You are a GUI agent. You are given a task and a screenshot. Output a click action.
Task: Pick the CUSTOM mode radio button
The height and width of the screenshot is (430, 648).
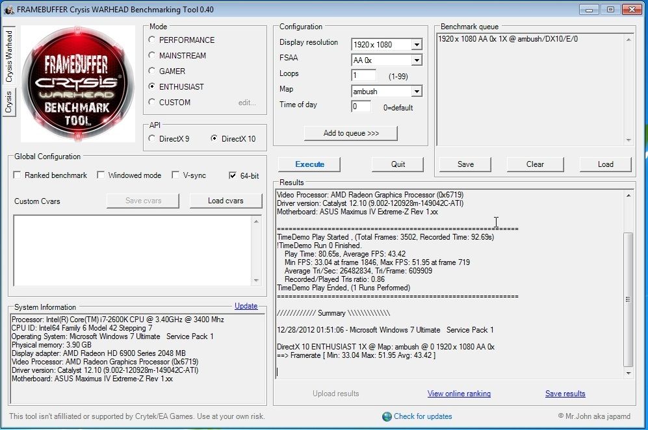pyautogui.click(x=151, y=102)
